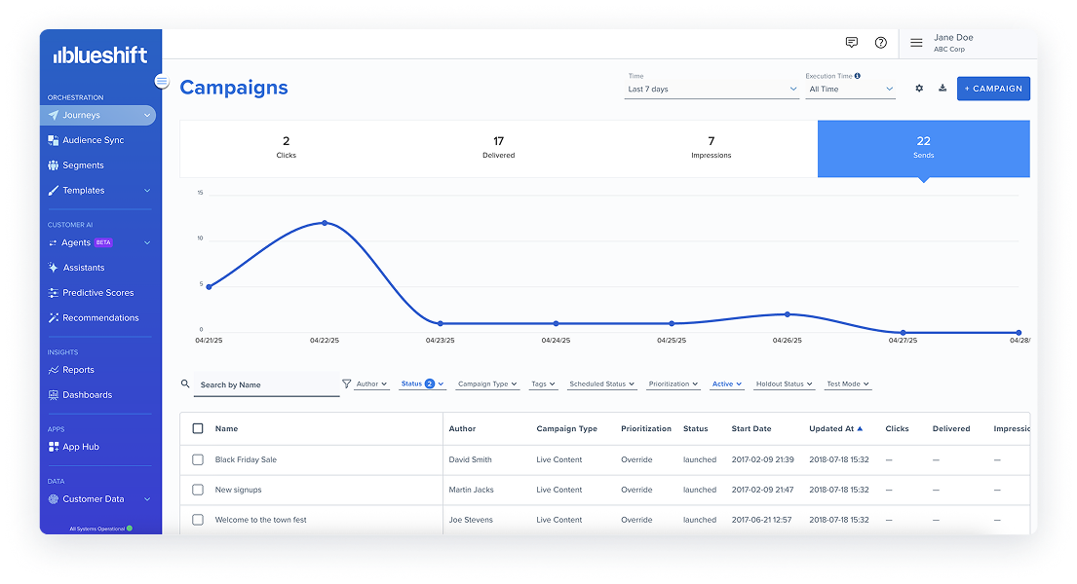Click the + CAMPAIGN button
The width and height of the screenshot is (1077, 584).
pyautogui.click(x=992, y=89)
